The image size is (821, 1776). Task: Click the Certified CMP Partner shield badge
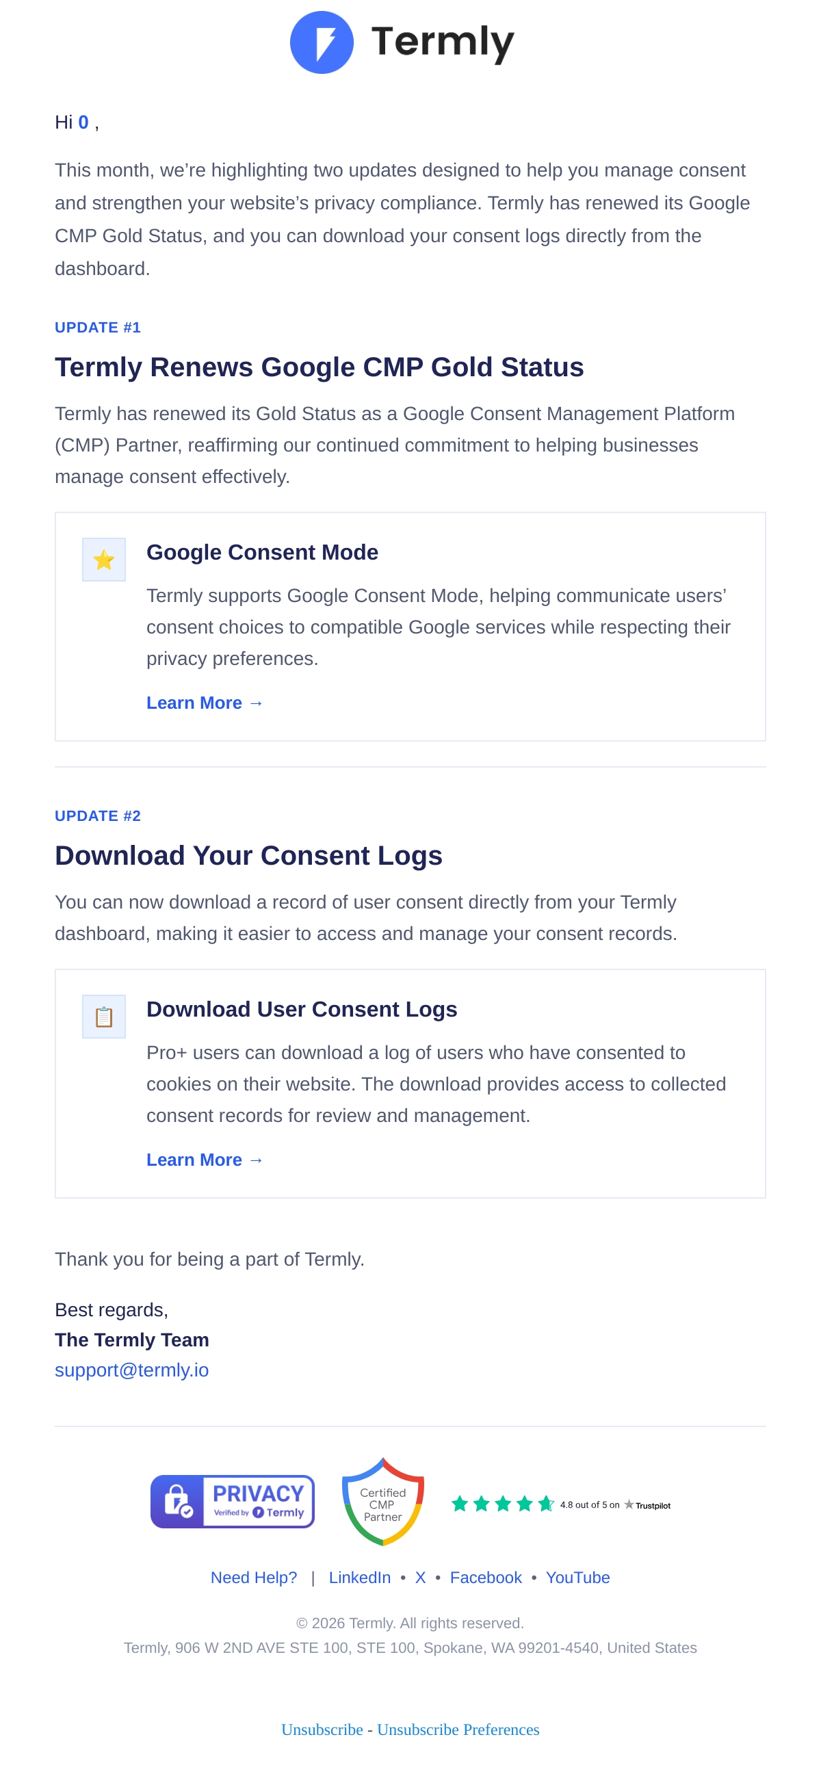[x=382, y=1502]
